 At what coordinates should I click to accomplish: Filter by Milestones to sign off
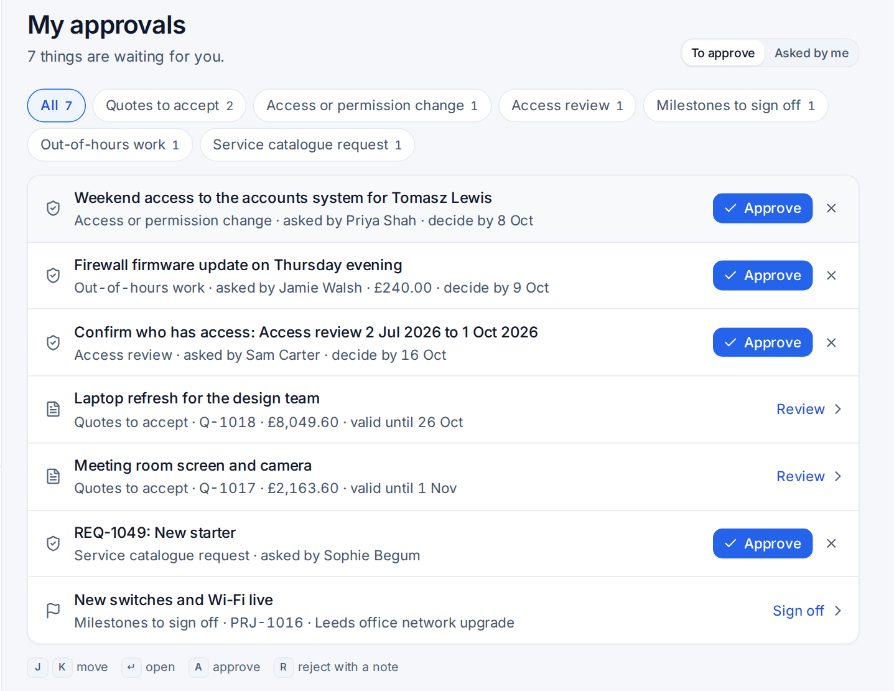coord(735,106)
